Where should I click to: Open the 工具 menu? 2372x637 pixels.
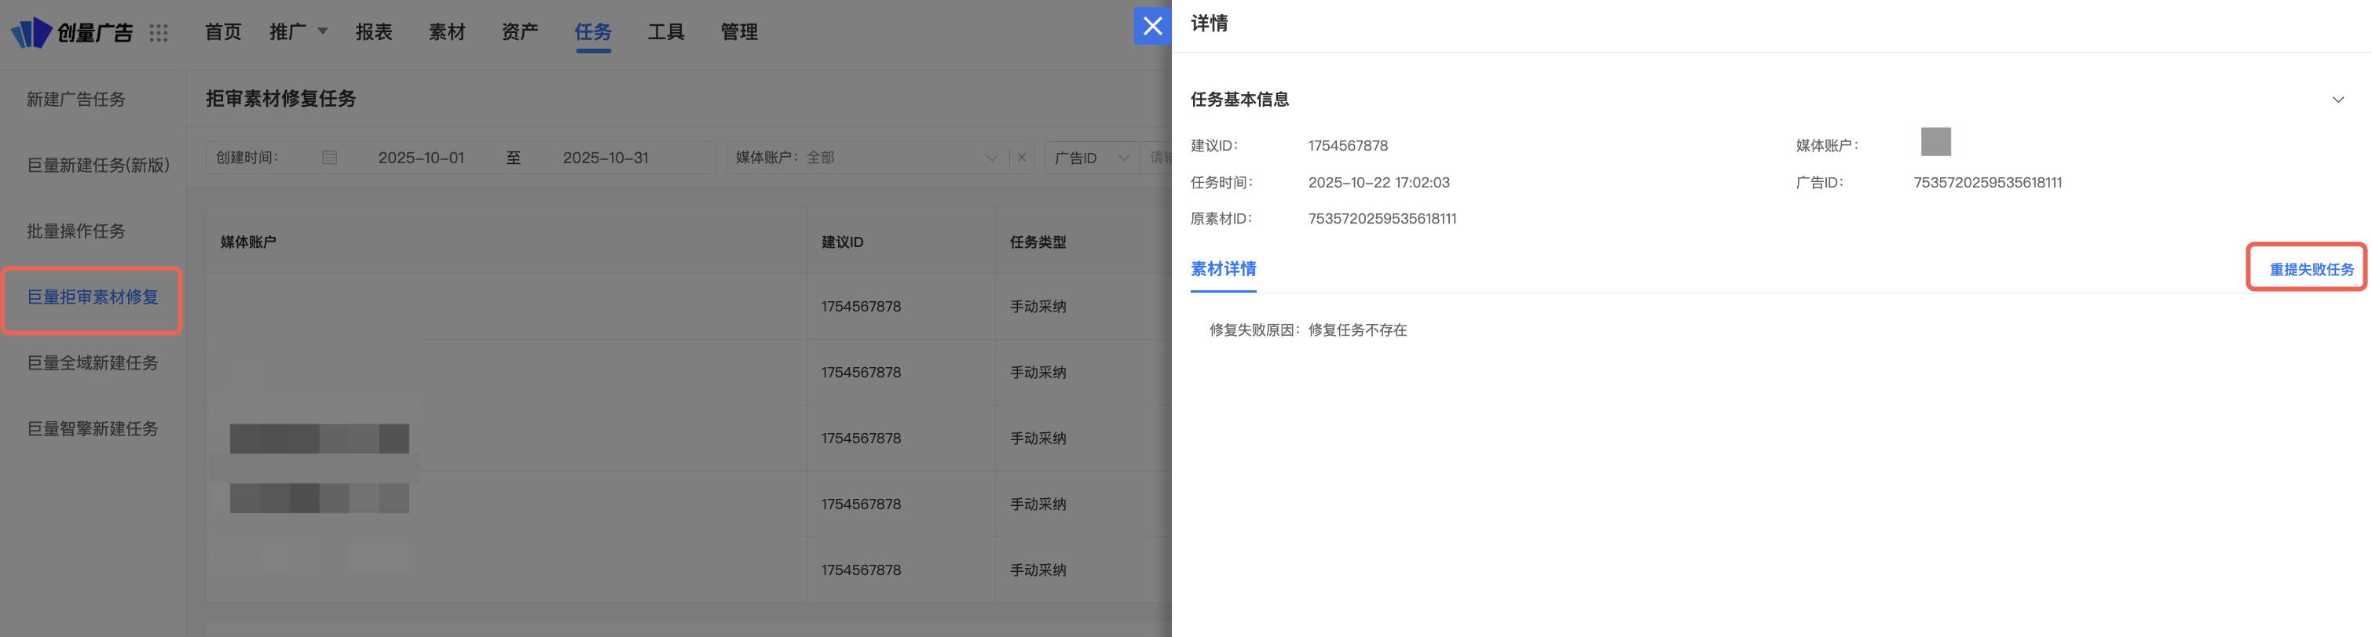[x=666, y=32]
